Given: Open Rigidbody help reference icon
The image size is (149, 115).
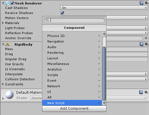Looking at the screenshot, I should tap(141, 44).
